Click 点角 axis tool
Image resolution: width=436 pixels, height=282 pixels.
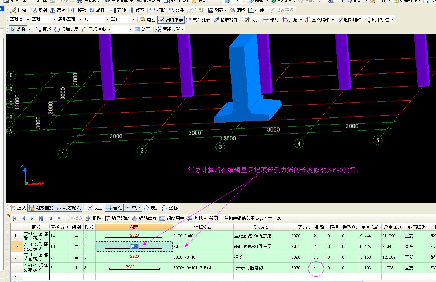[290, 20]
